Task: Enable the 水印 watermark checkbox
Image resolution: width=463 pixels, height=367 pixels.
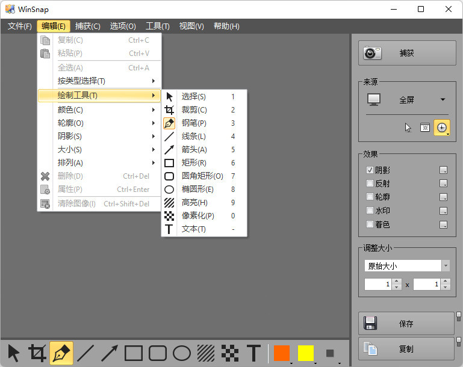Action: [x=370, y=211]
